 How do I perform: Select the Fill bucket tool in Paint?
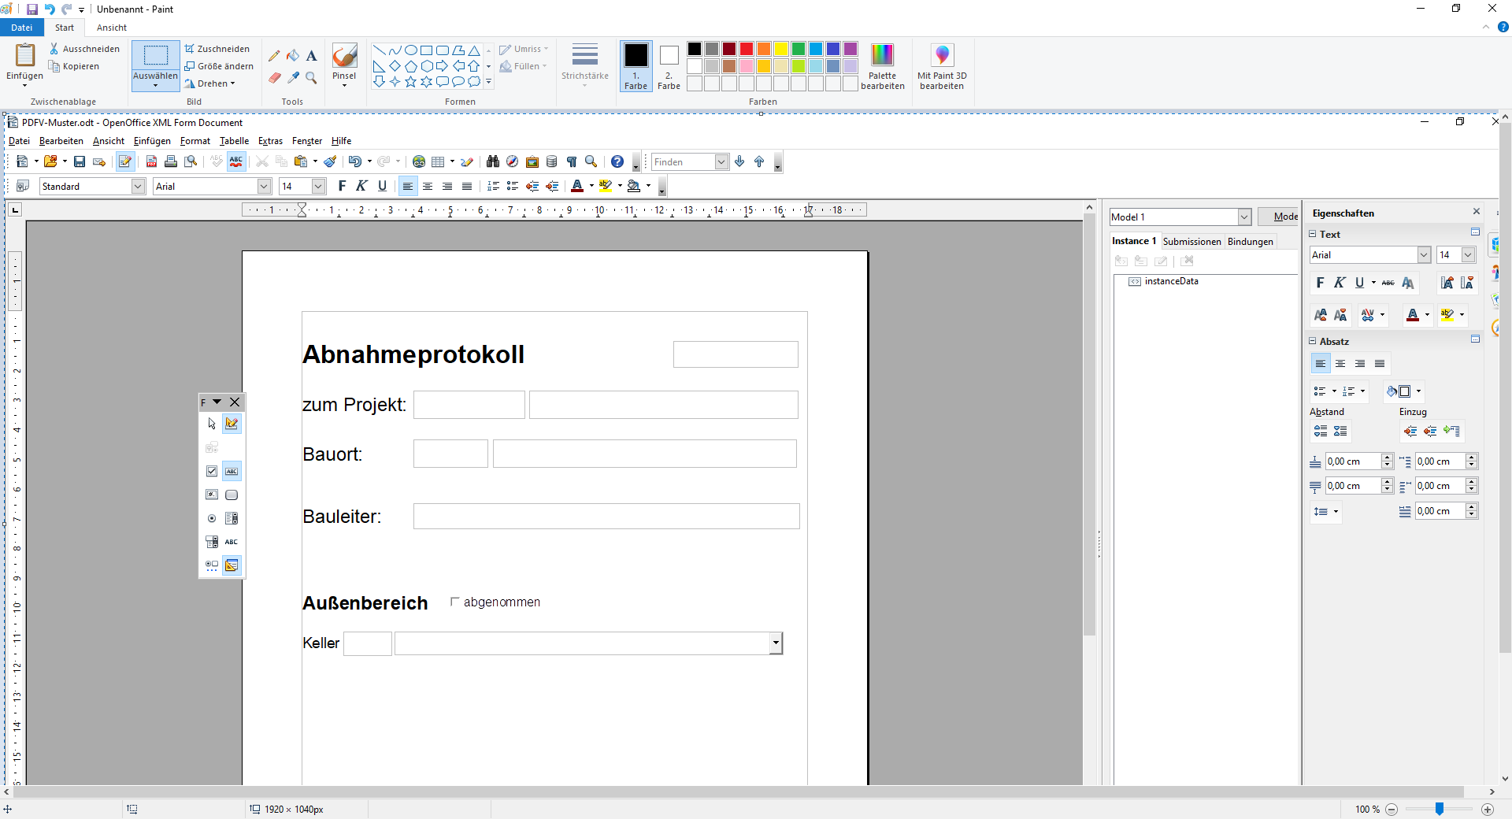tap(293, 56)
